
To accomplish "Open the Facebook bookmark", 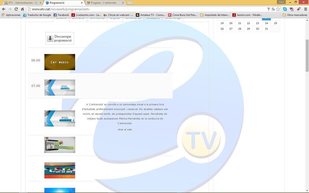I will pyautogui.click(x=61, y=15).
